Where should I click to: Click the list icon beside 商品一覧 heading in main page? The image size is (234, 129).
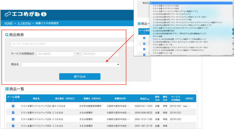[7, 89]
